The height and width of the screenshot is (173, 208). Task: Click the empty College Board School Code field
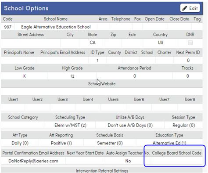(177, 161)
